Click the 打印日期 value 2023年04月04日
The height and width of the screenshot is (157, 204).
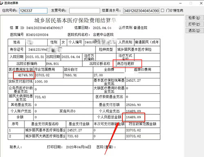pyautogui.click(x=78, y=147)
